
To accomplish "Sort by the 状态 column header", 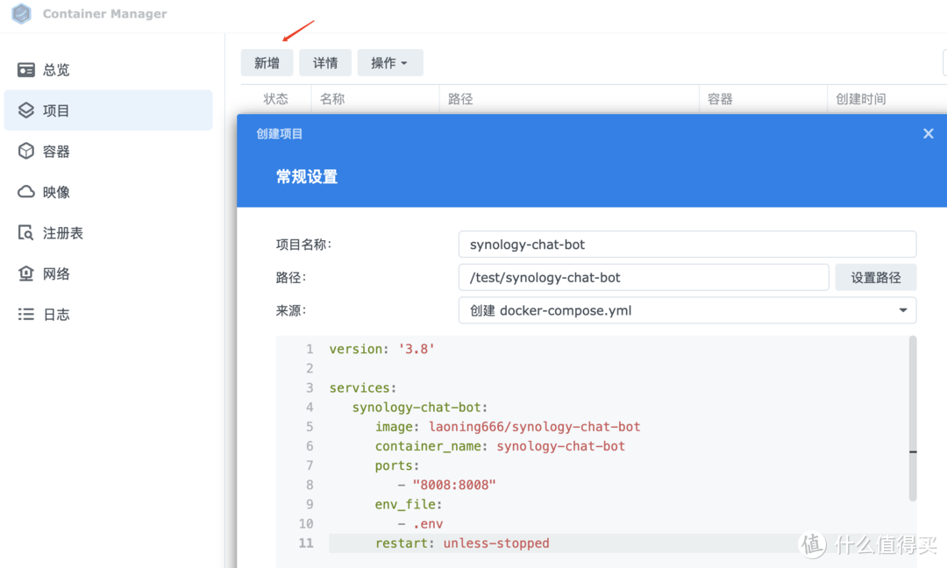I will pyautogui.click(x=276, y=98).
